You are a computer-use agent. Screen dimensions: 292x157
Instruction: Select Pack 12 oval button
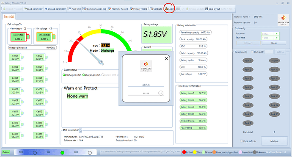[274, 87]
